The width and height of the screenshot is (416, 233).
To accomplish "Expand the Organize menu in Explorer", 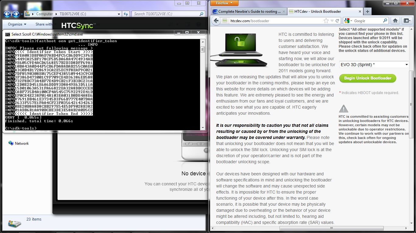I will point(17,24).
